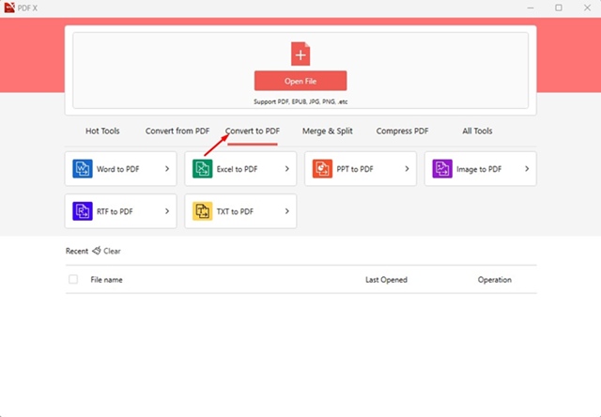Expand Excel to PDF chevron arrow

[x=287, y=169]
